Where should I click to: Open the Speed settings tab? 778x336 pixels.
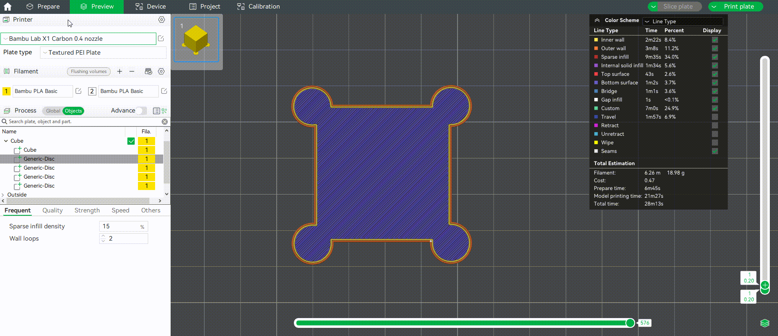(x=120, y=210)
